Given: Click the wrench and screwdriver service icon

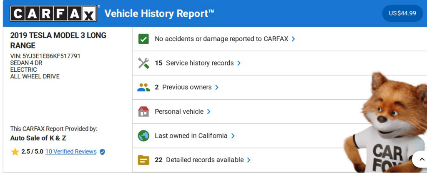Looking at the screenshot, I should pos(143,63).
